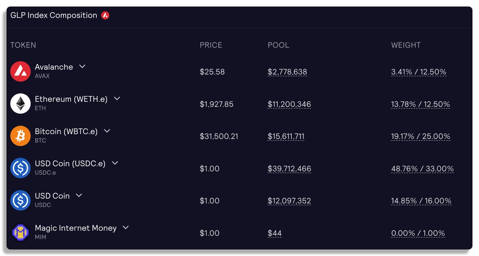Click the Avalanche network icon beside GLP Index Composition
The image size is (479, 256).
tap(105, 16)
